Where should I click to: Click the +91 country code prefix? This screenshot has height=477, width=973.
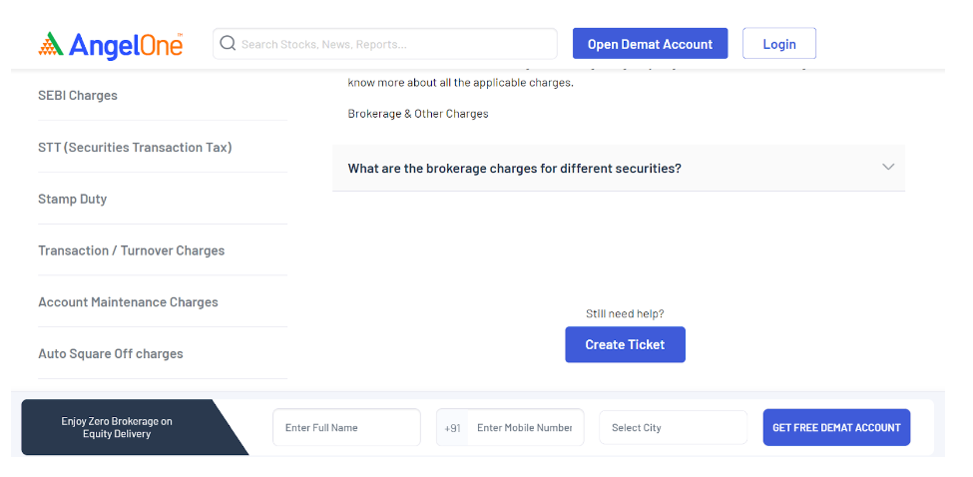click(453, 427)
